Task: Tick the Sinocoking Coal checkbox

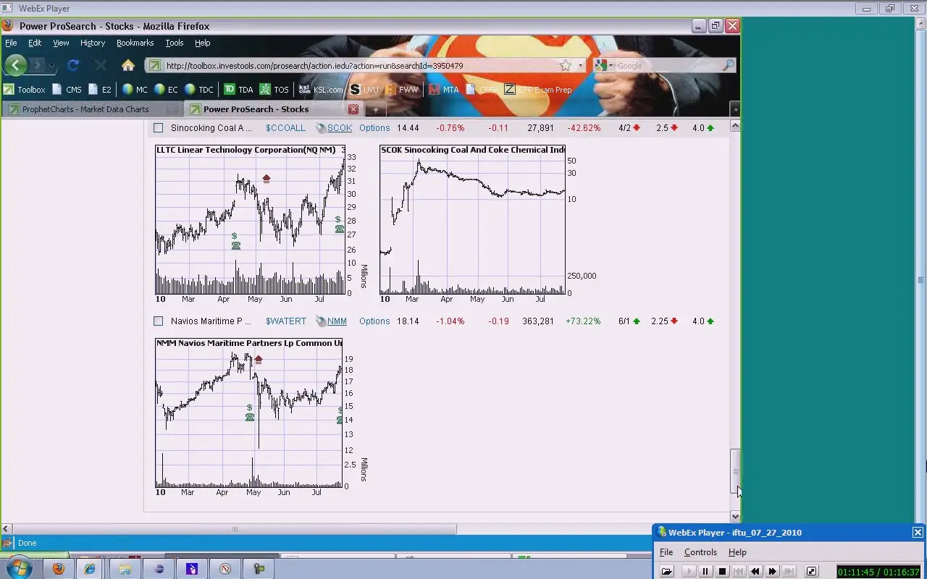Action: point(158,128)
